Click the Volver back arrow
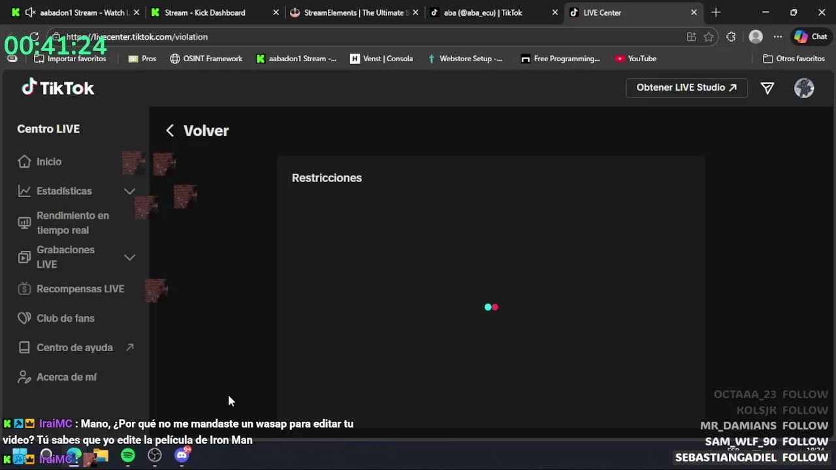836x470 pixels. 170,131
